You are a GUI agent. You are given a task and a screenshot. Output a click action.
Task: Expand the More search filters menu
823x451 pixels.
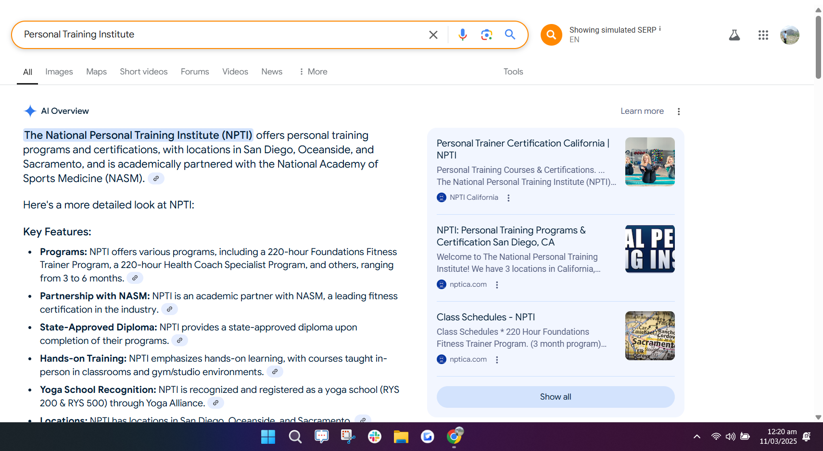[x=313, y=72]
